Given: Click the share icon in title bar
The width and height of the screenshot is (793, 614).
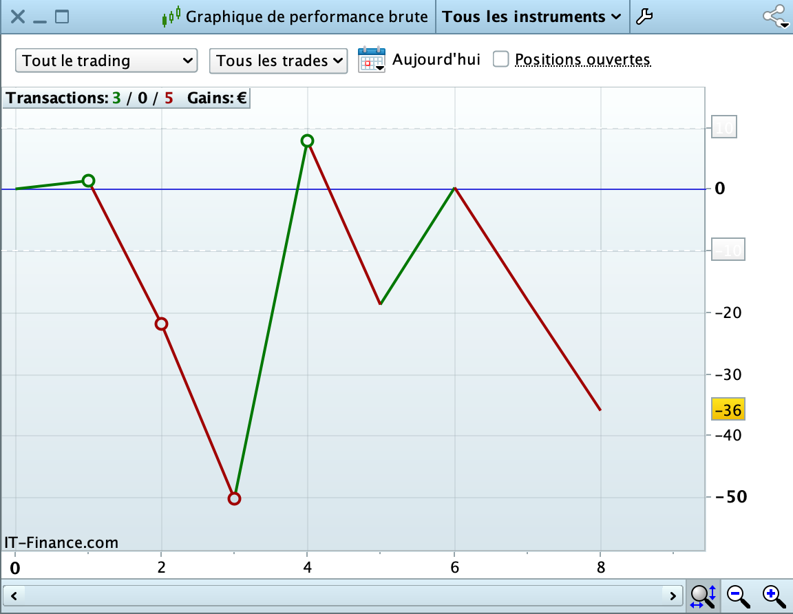Looking at the screenshot, I should 776,17.
